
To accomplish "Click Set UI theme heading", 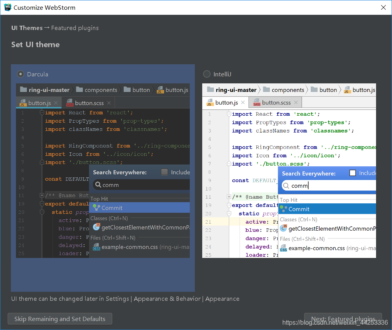I will coord(35,44).
